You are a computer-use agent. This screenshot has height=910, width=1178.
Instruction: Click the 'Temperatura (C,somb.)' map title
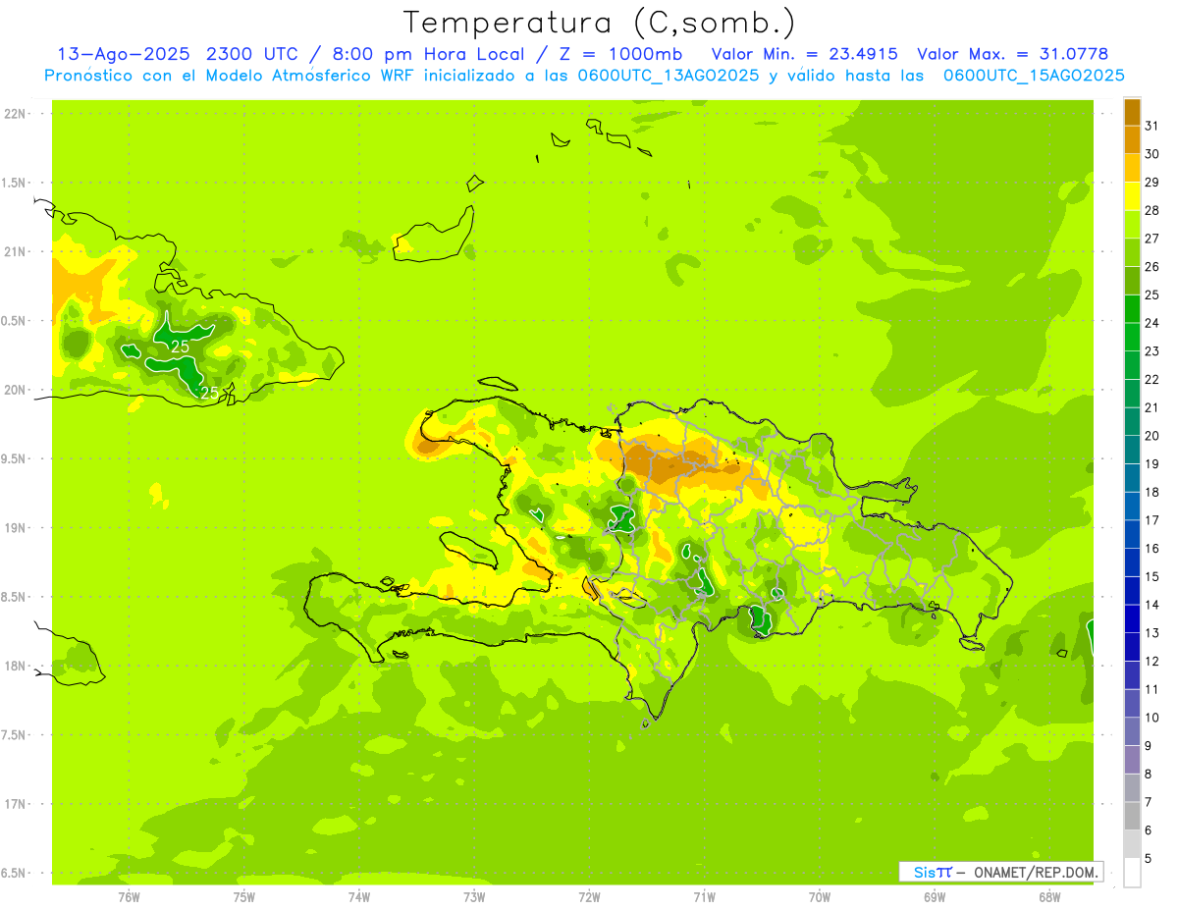pyautogui.click(x=599, y=23)
